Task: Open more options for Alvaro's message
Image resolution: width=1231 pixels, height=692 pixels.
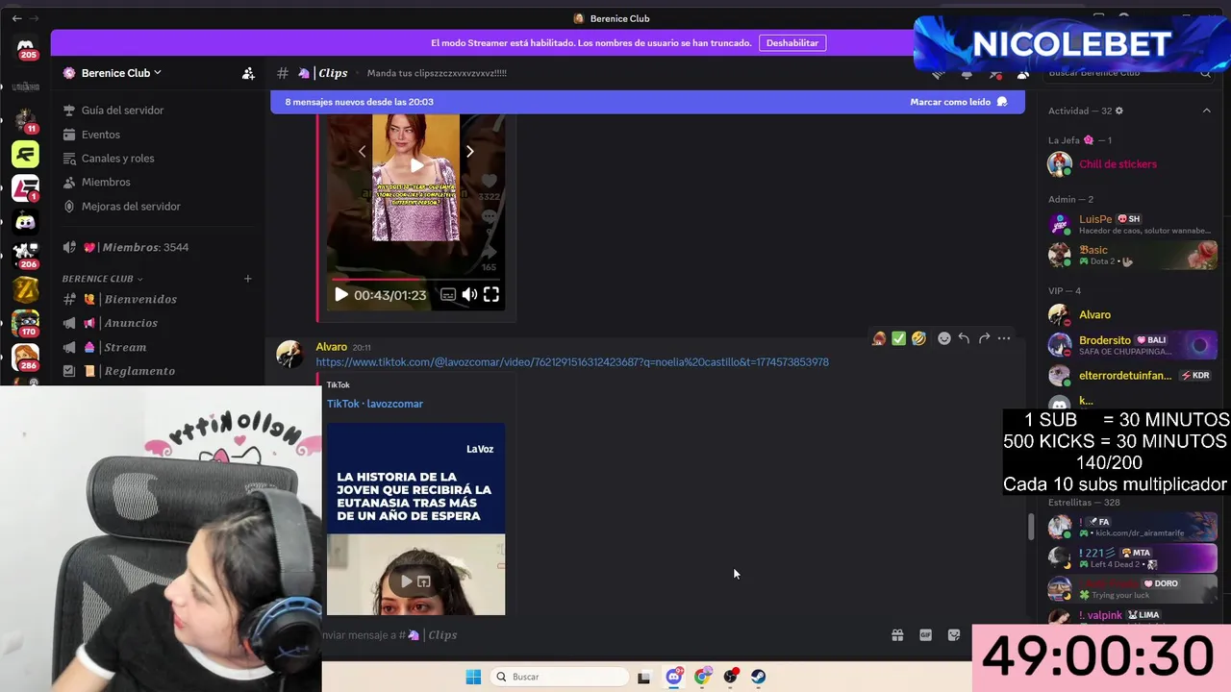Action: coord(1004,338)
